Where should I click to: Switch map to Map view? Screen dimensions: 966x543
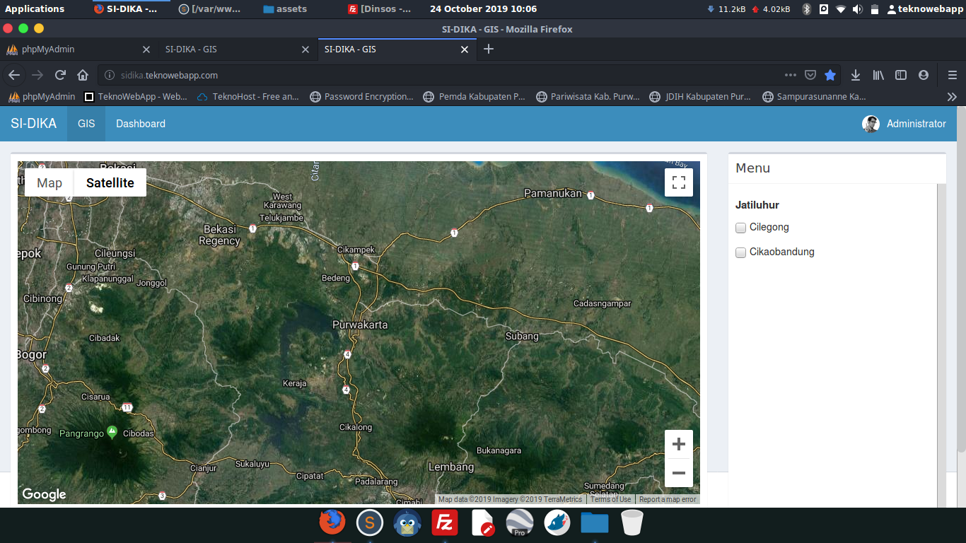pos(50,182)
